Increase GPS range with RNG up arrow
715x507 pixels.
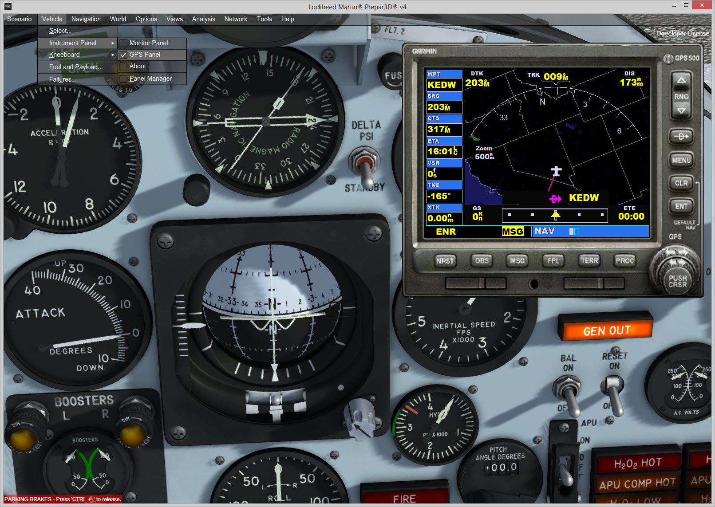pos(681,80)
